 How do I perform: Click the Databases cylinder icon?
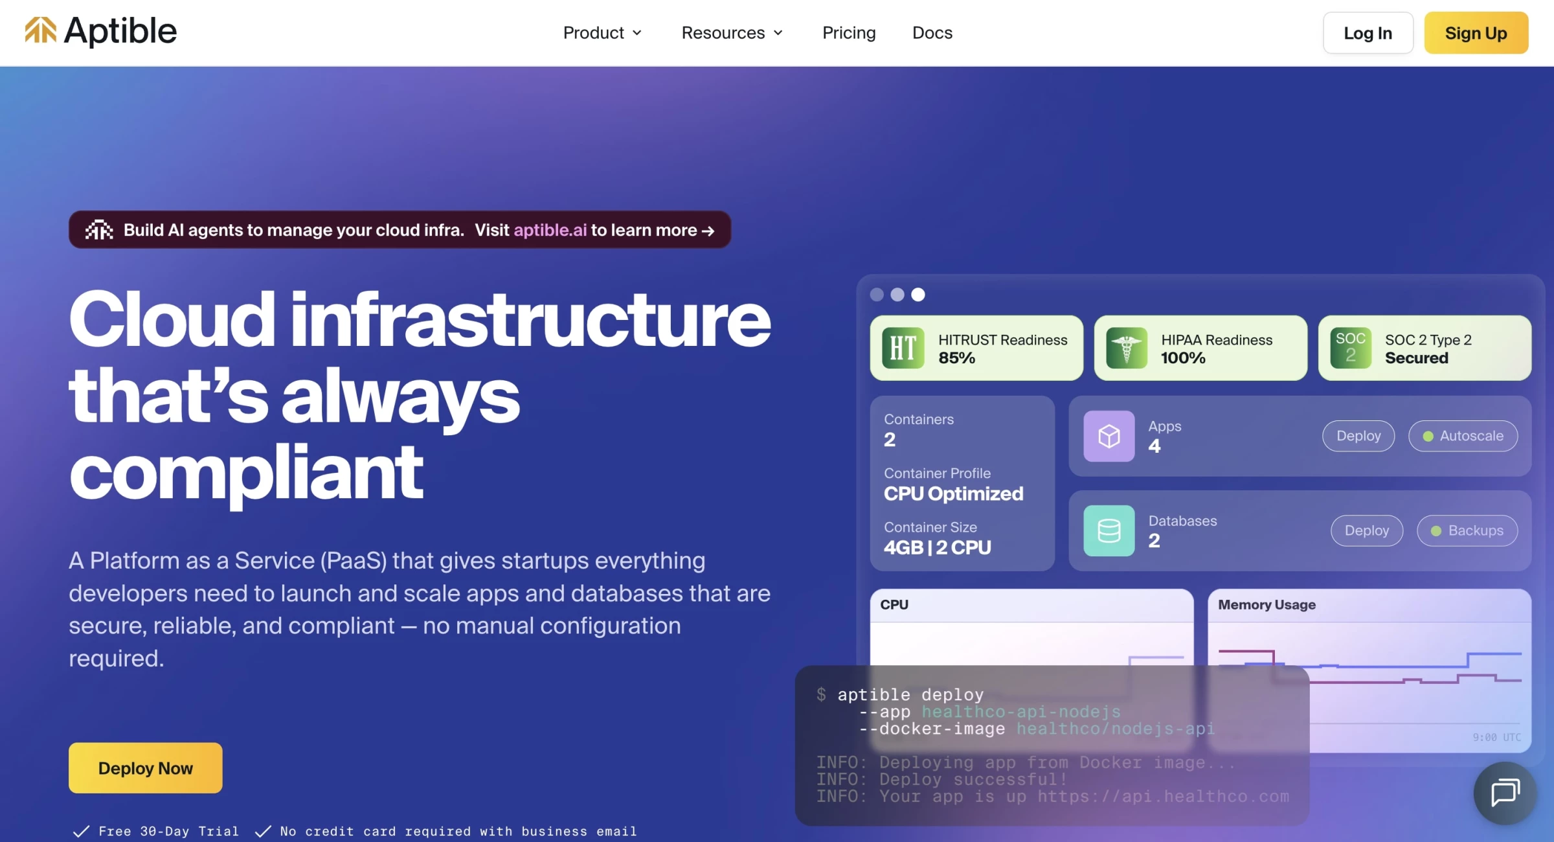1109,530
